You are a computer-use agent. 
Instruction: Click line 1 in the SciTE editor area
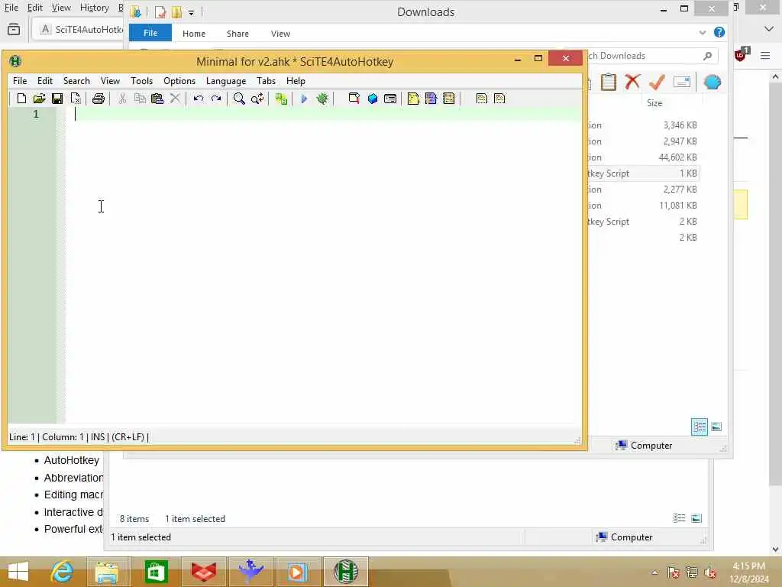pos(323,115)
